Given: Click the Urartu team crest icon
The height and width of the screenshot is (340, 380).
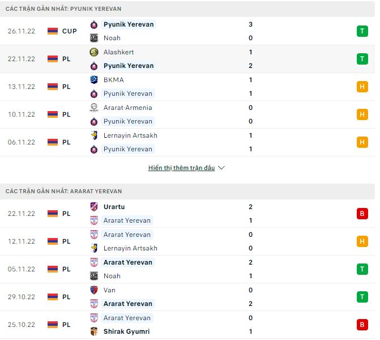Looking at the screenshot, I should [x=94, y=207].
